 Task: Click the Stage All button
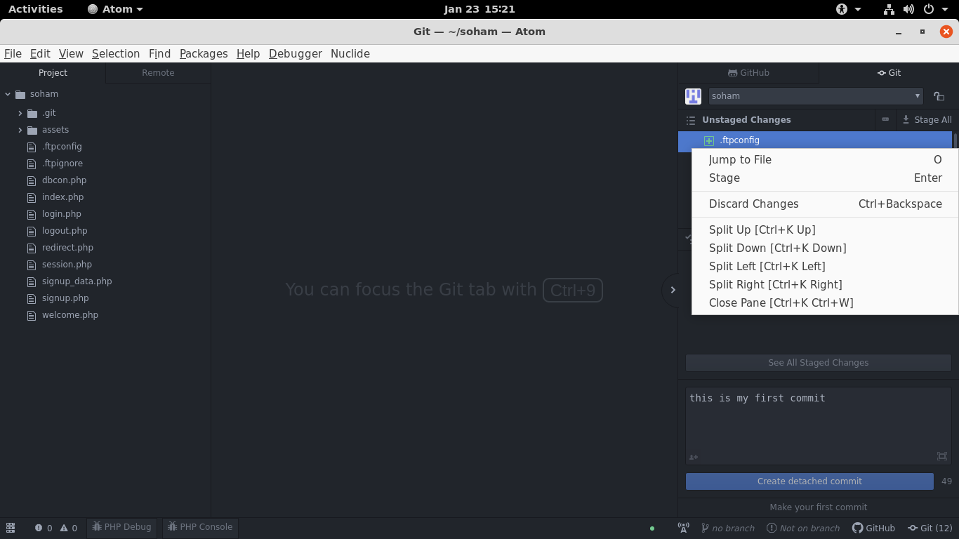point(927,120)
